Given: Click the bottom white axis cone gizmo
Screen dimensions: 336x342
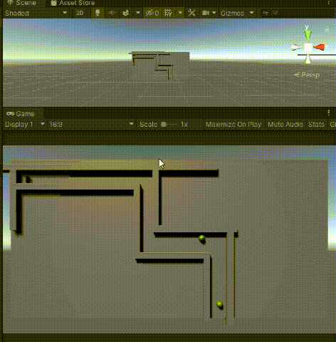Looking at the screenshot, I should click(x=308, y=59).
